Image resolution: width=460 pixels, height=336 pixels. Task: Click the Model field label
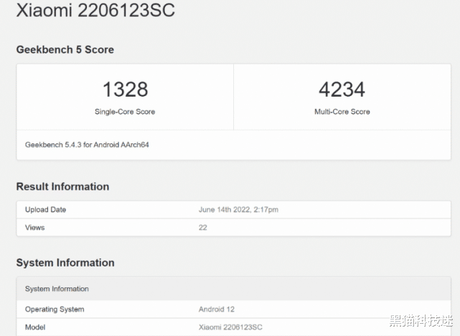(x=35, y=327)
